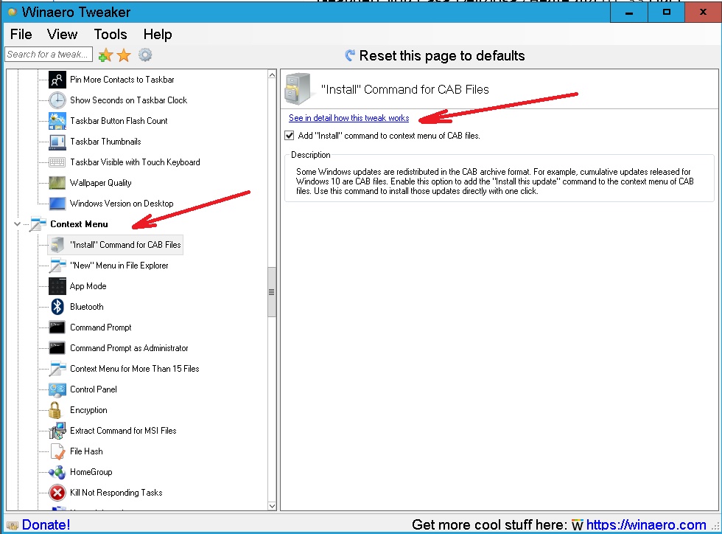Select HomeGroup tree item
722x534 pixels.
91,472
